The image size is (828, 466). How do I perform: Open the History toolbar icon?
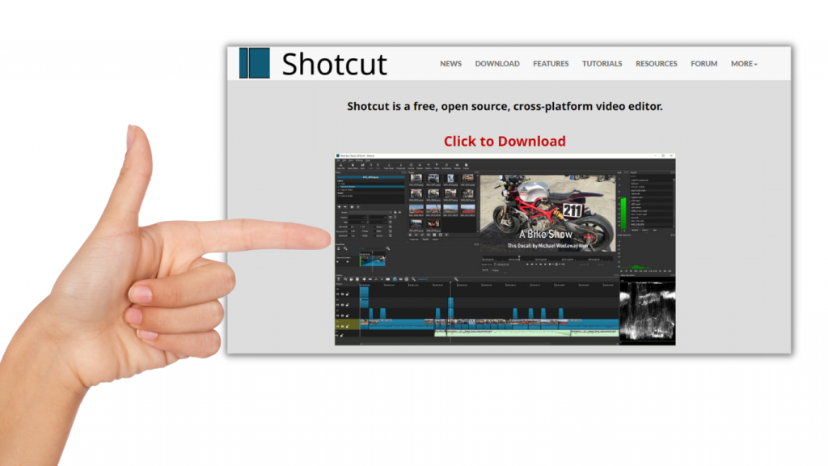click(429, 166)
